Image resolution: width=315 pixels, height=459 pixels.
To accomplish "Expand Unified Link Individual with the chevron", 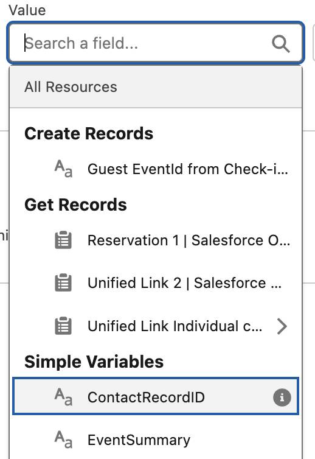I will [282, 326].
